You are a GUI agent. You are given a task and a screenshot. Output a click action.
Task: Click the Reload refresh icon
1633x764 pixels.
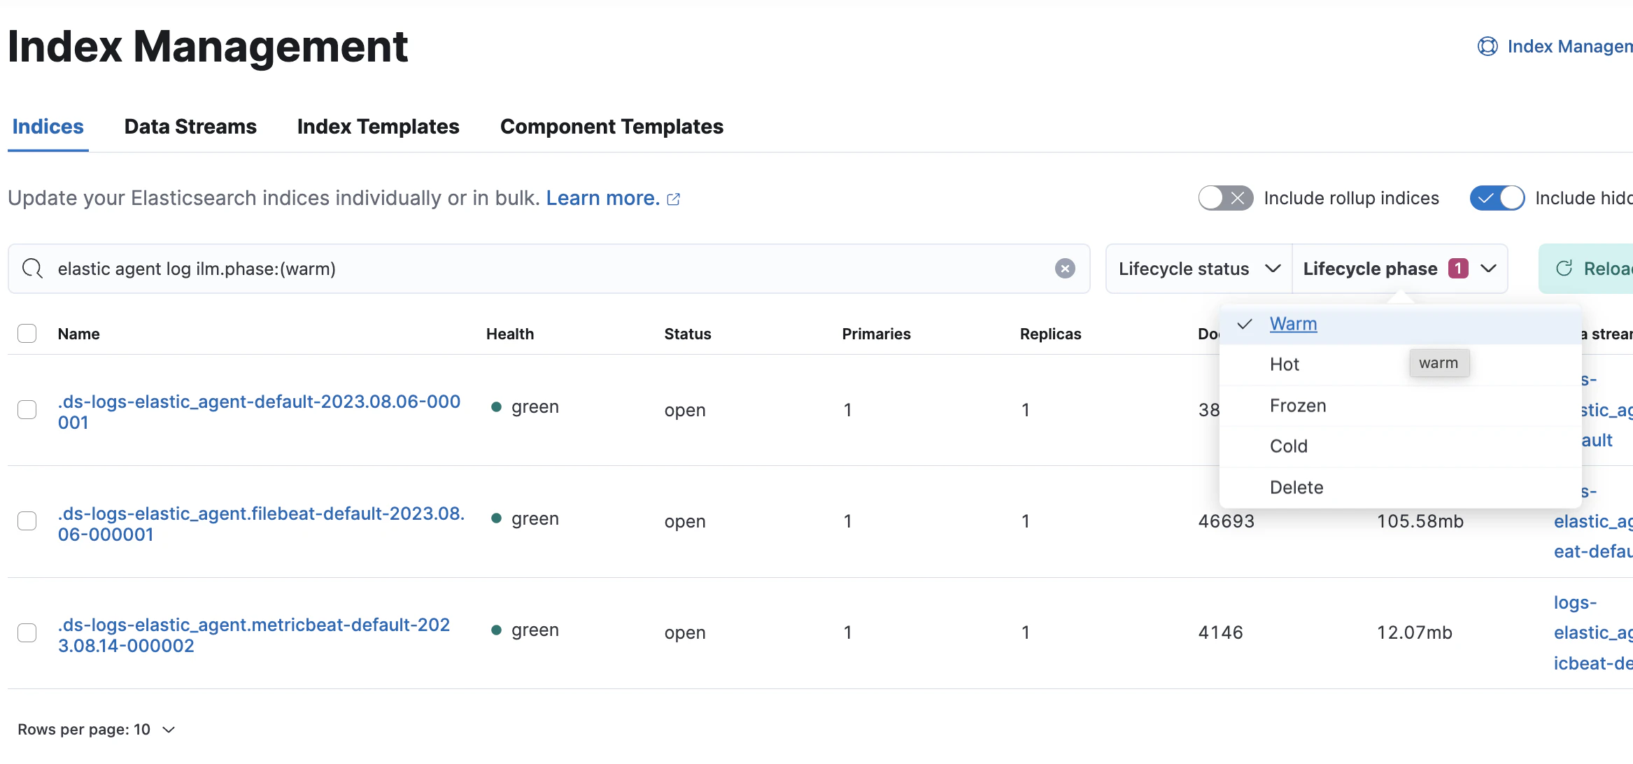coord(1564,269)
